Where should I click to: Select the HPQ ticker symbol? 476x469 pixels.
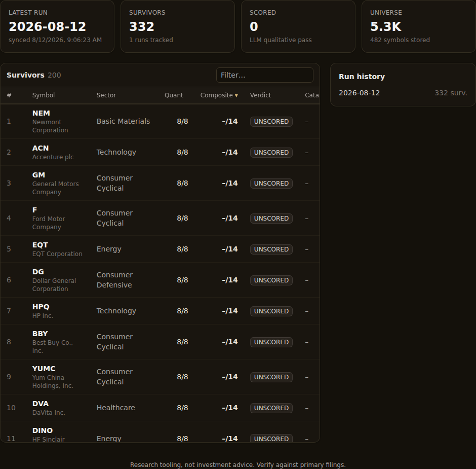(41, 307)
